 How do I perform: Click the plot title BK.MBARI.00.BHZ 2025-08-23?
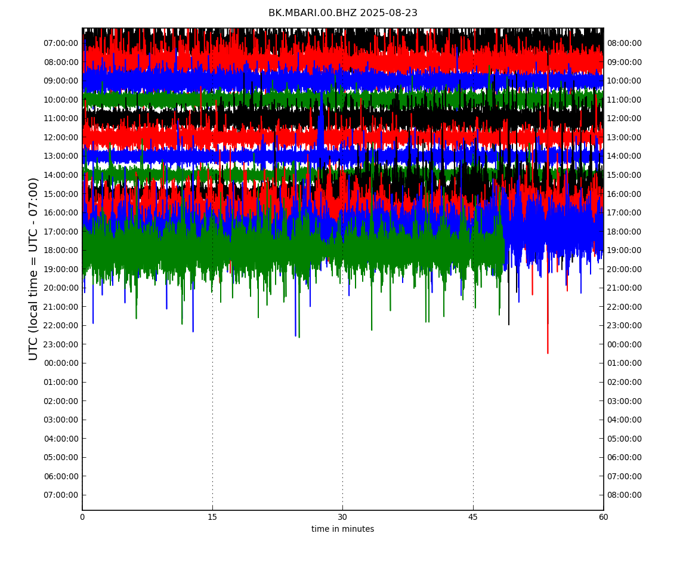click(x=342, y=13)
